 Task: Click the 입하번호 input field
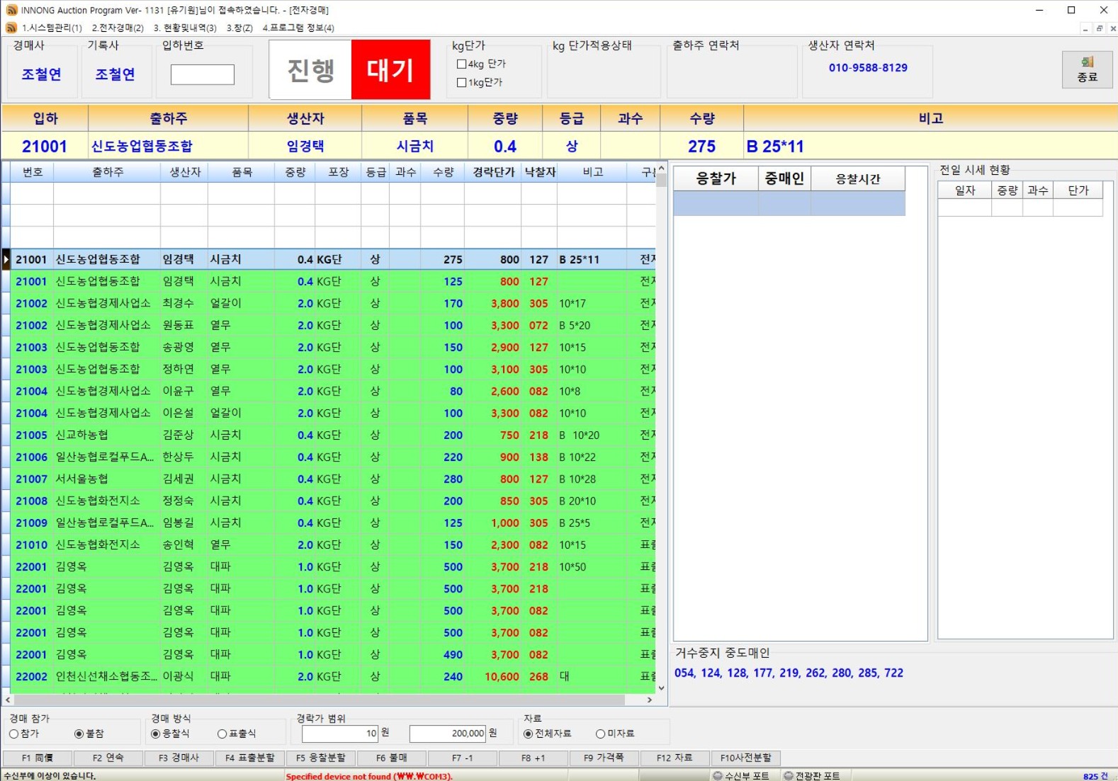click(x=202, y=74)
